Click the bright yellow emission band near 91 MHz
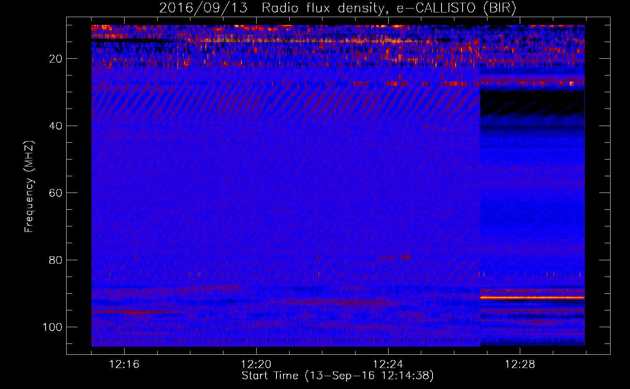Image resolution: width=630 pixels, height=389 pixels. pyautogui.click(x=532, y=298)
